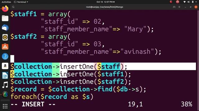The height and width of the screenshot is (111, 199).
Task: Restore the terminal window size
Action: point(191,7)
